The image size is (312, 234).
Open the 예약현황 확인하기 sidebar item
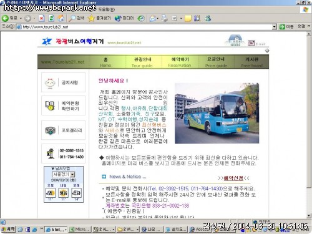pyautogui.click(x=63, y=105)
